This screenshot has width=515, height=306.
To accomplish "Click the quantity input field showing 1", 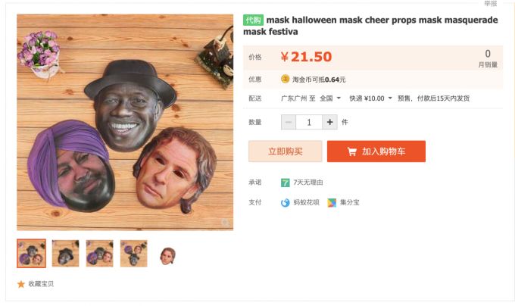I will pos(309,122).
